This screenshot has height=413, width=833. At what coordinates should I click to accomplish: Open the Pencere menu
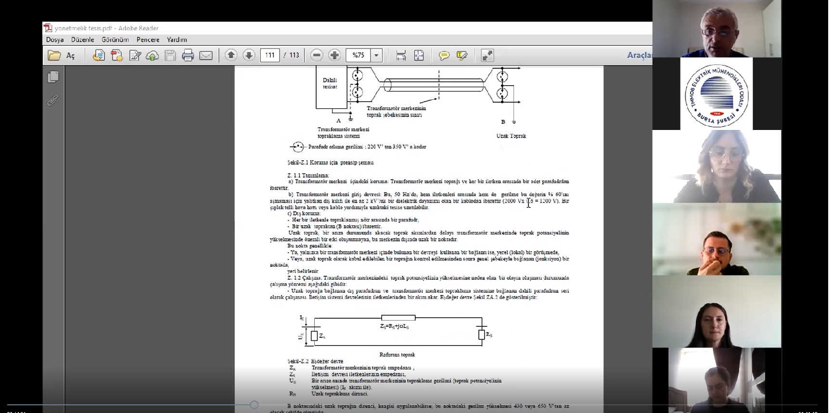click(x=148, y=40)
